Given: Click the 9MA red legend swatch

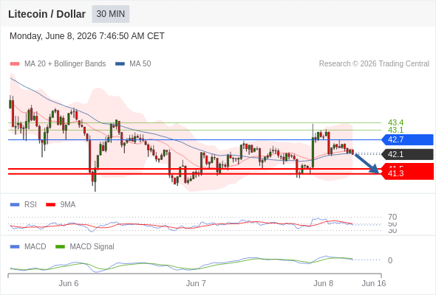Looking at the screenshot, I should coord(50,205).
